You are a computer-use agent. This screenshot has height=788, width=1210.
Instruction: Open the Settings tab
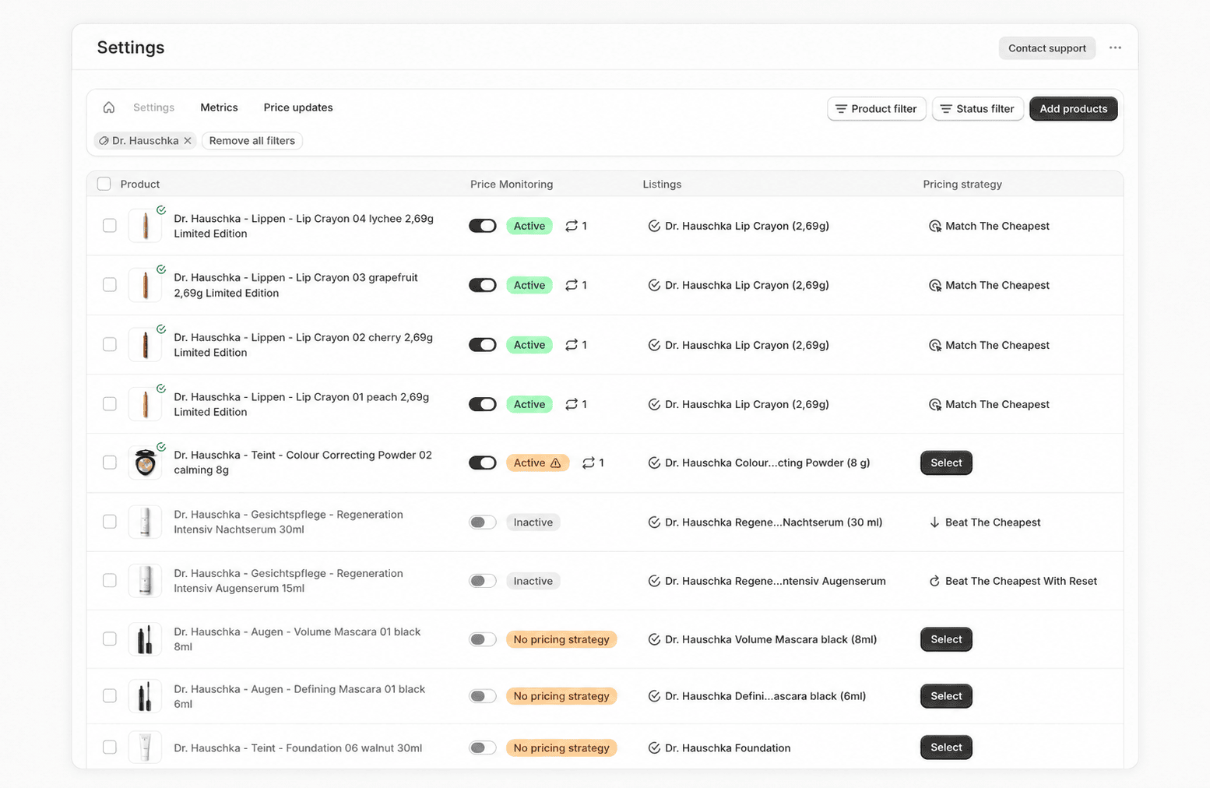[153, 107]
